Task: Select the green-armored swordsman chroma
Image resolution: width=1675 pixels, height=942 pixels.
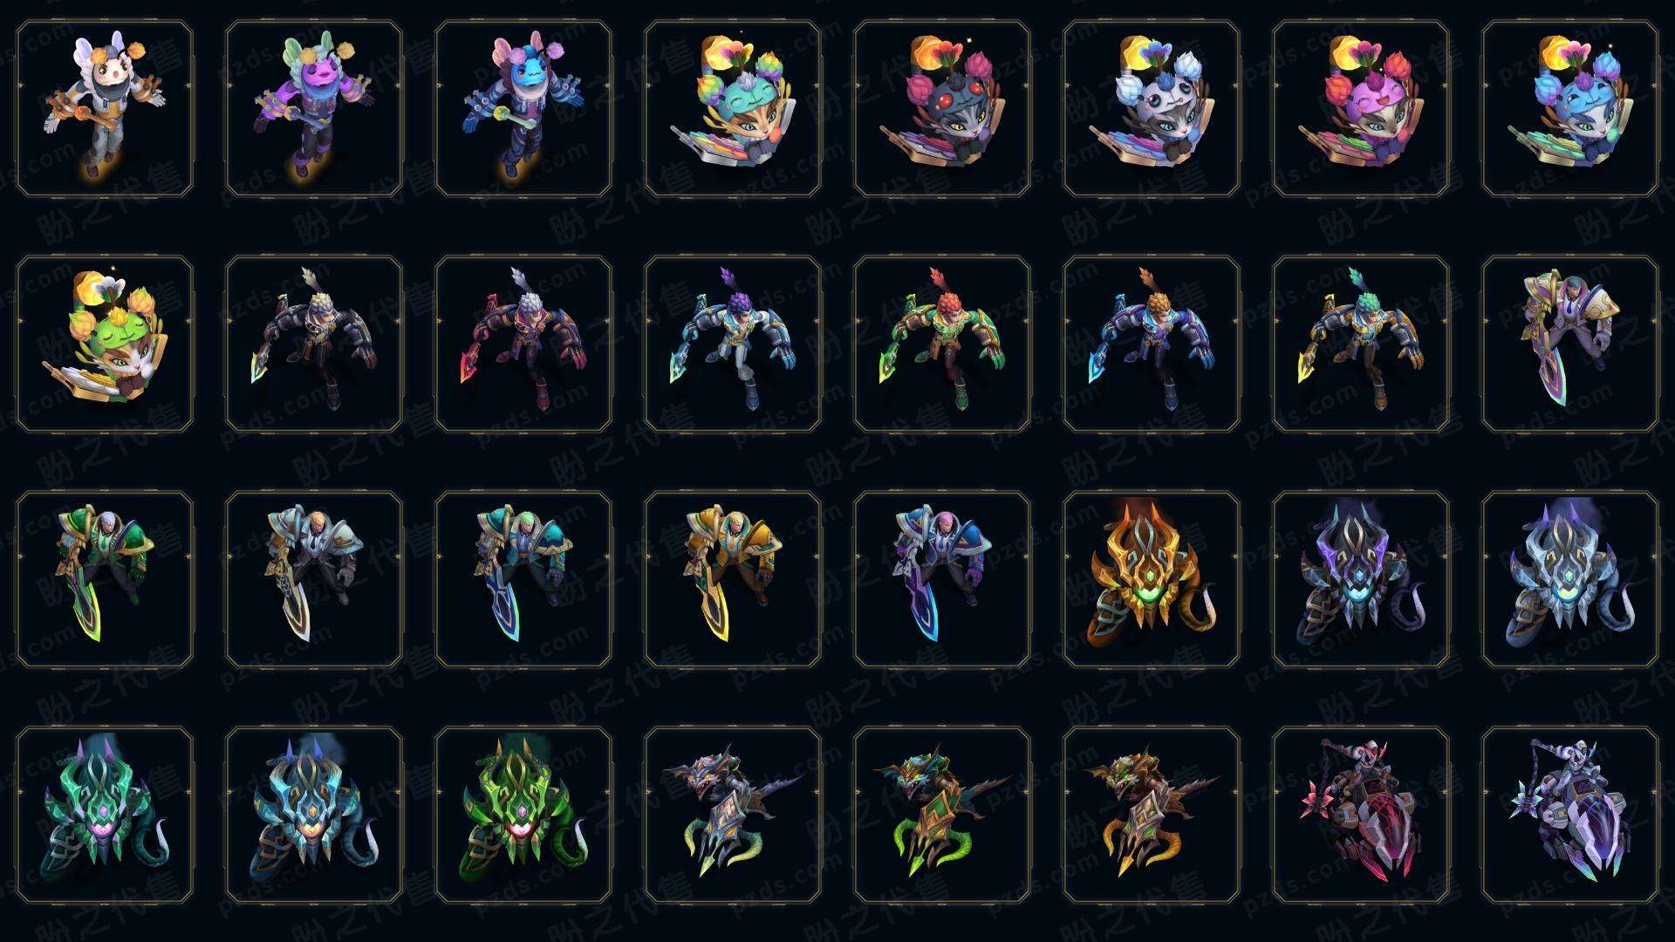Action: coord(105,579)
